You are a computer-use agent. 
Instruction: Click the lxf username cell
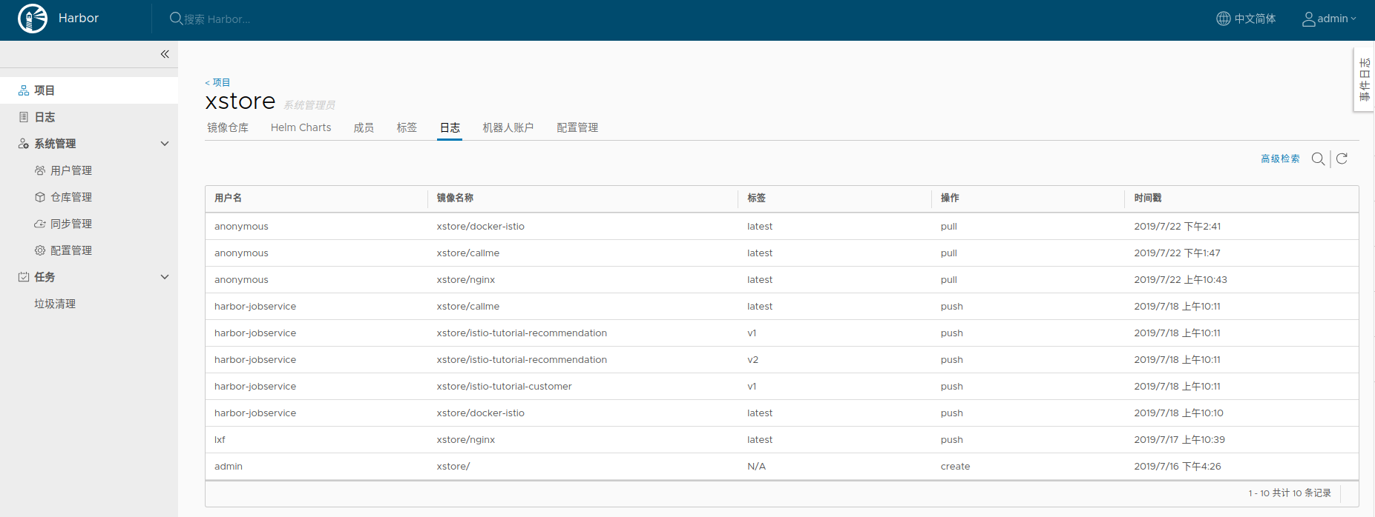(x=220, y=440)
